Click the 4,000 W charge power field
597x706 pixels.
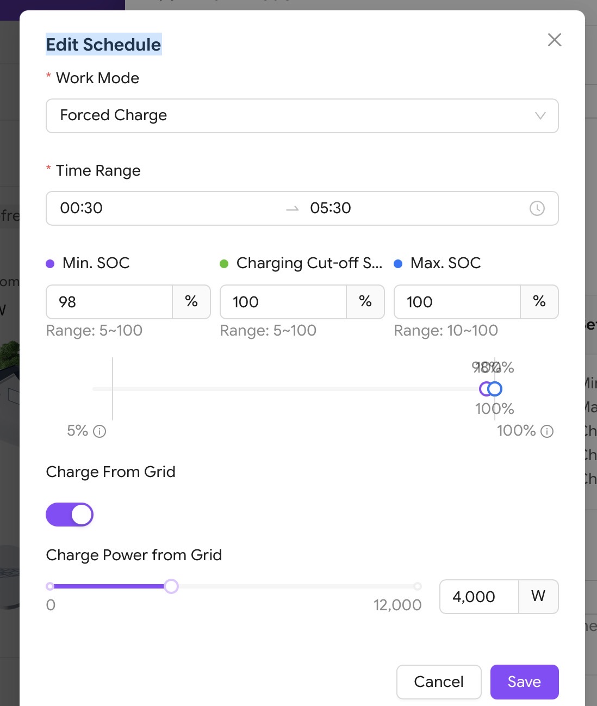point(478,597)
